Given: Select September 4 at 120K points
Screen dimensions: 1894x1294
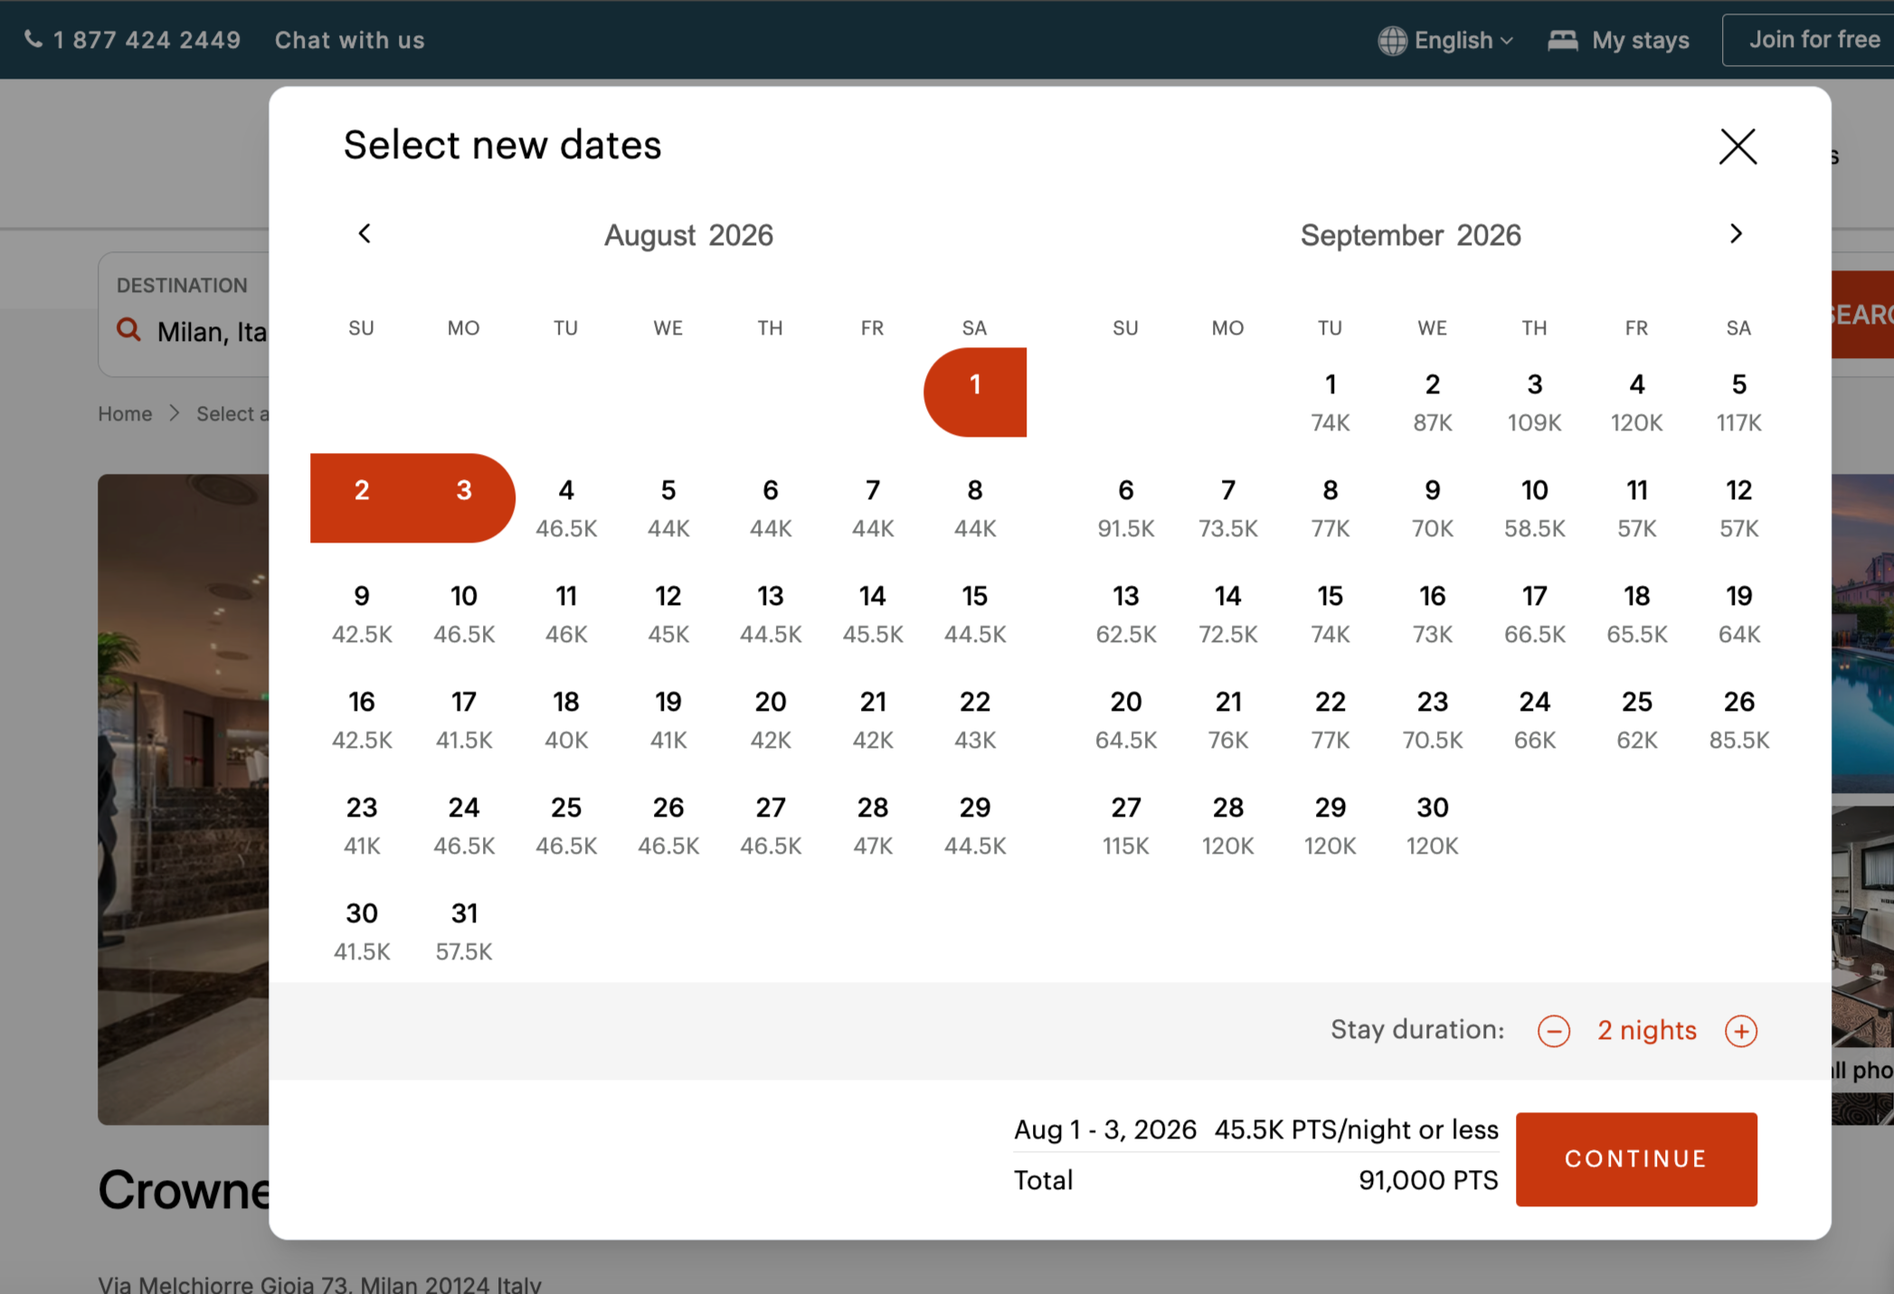Looking at the screenshot, I should (x=1636, y=401).
